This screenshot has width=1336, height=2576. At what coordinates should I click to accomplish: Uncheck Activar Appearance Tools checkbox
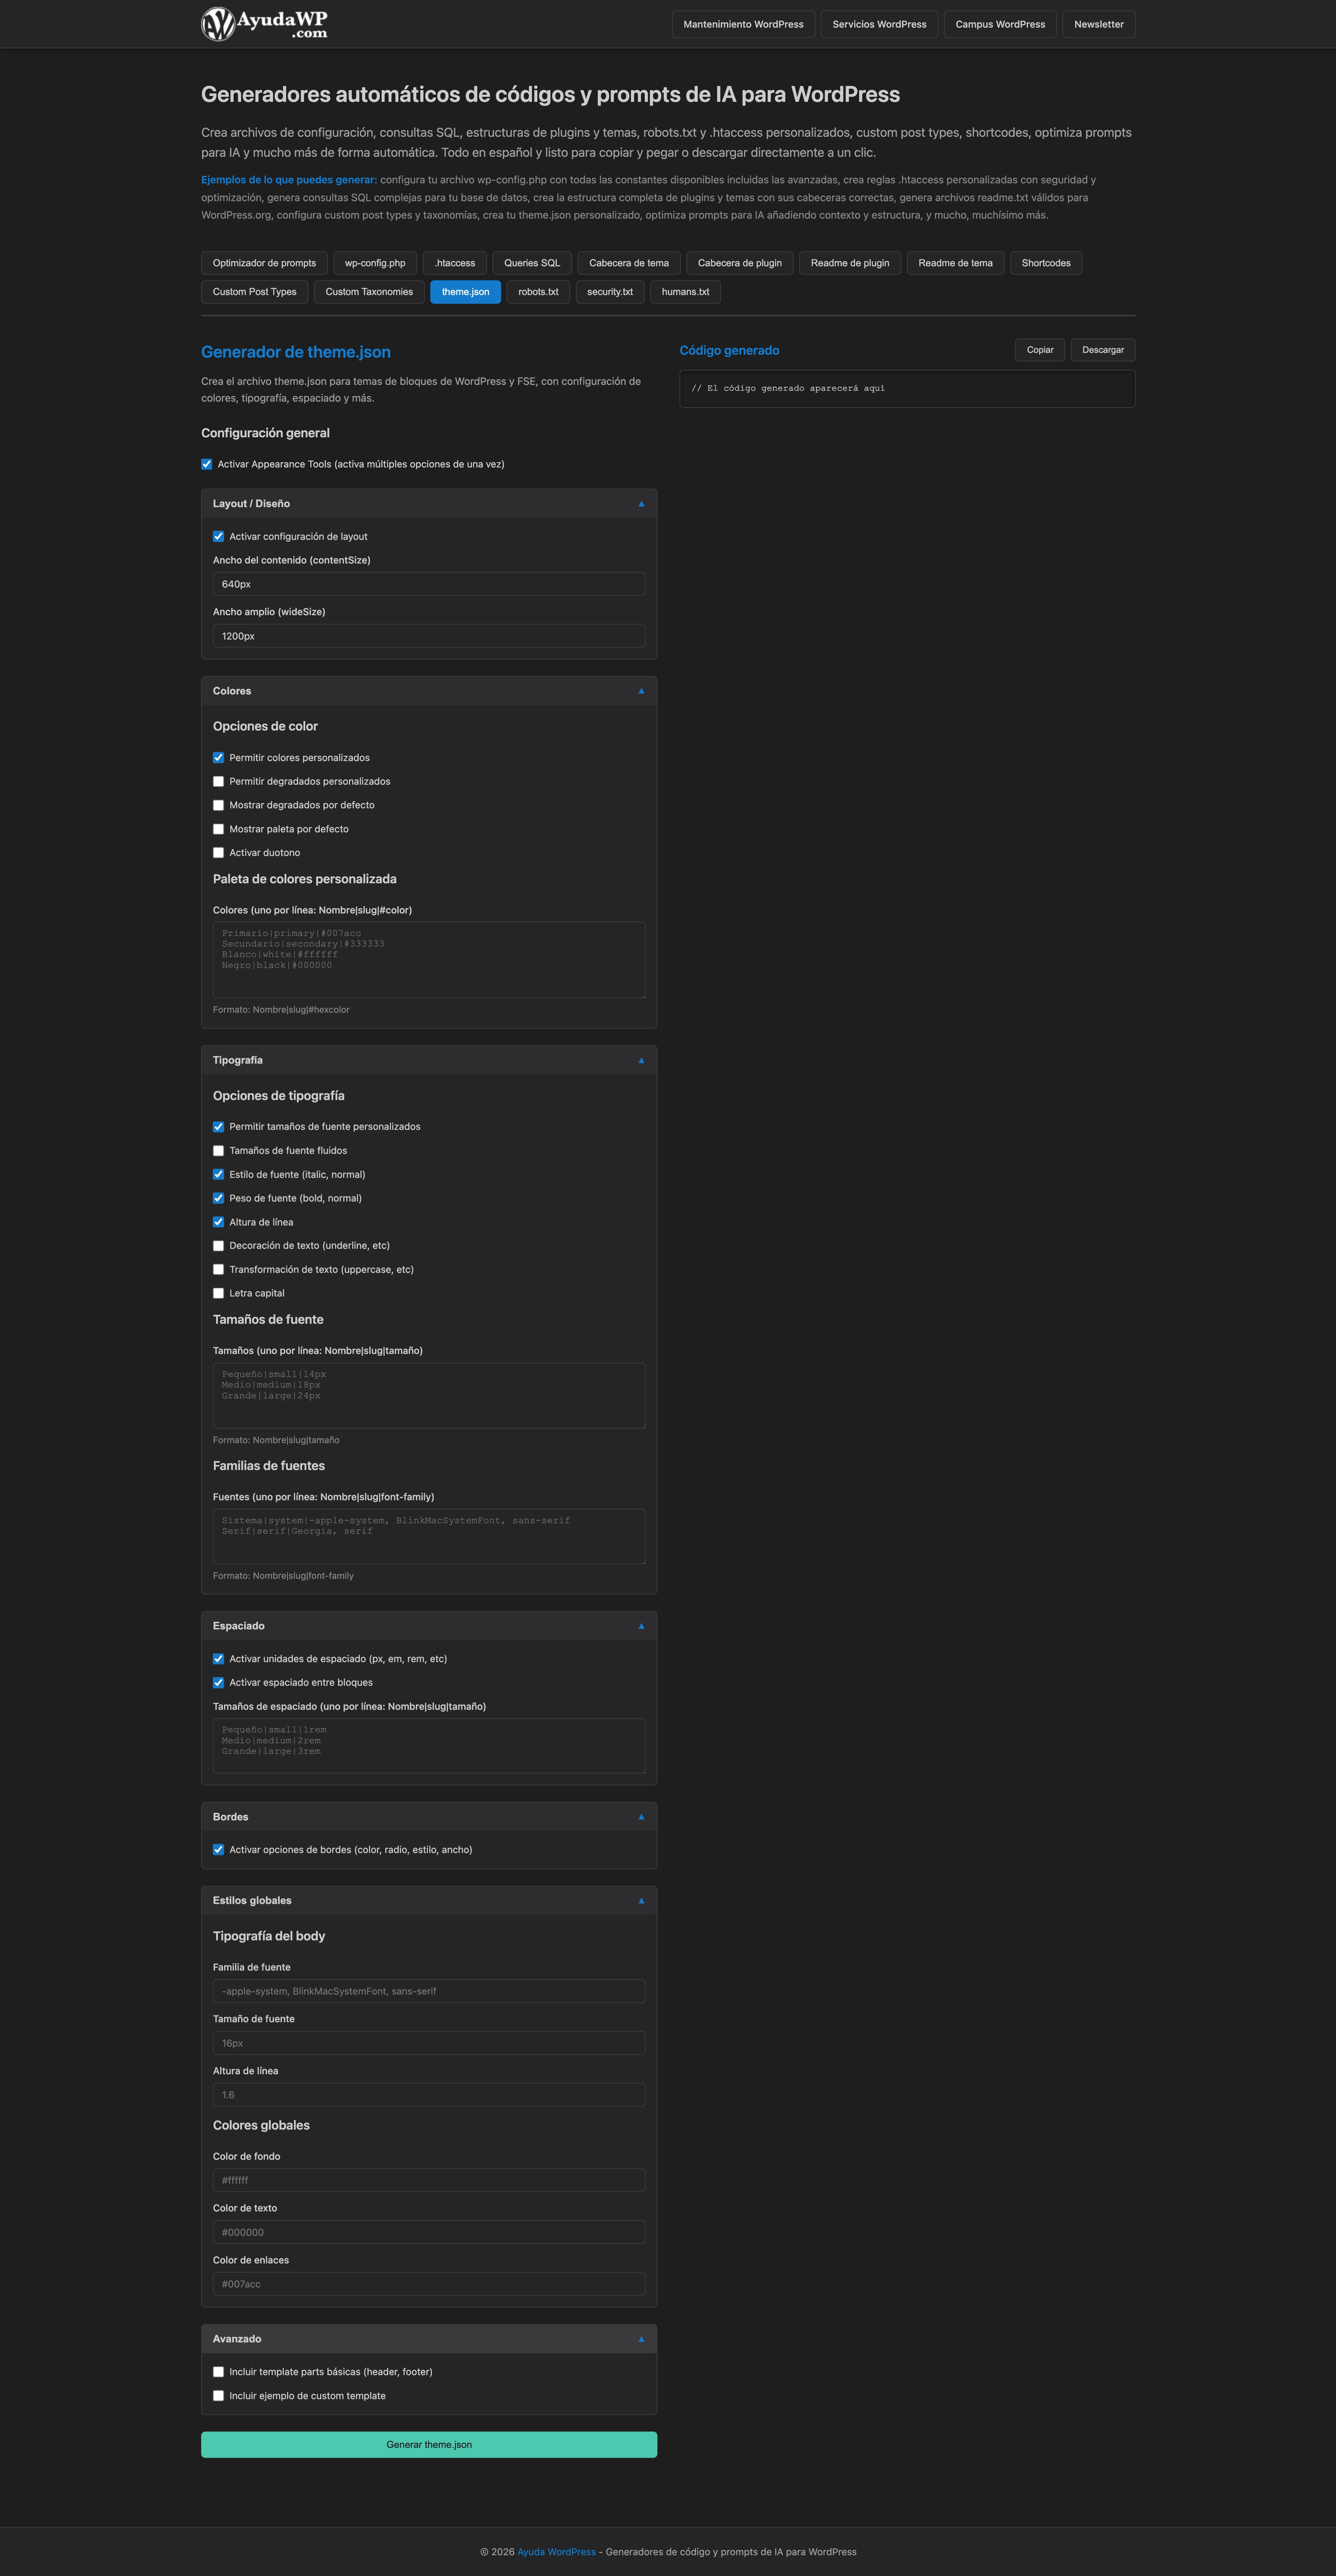pos(207,464)
